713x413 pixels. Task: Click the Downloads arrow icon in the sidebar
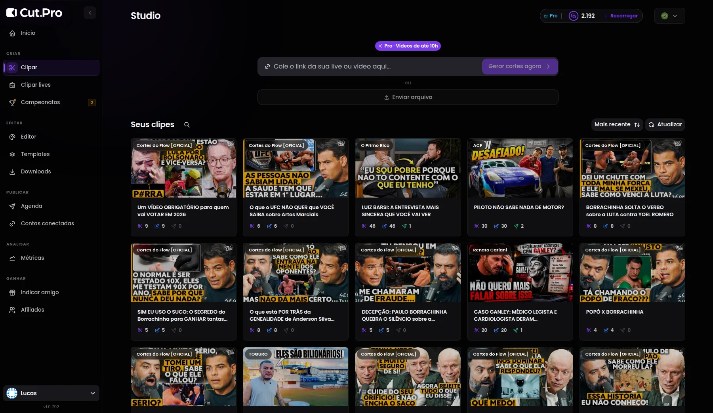click(12, 171)
